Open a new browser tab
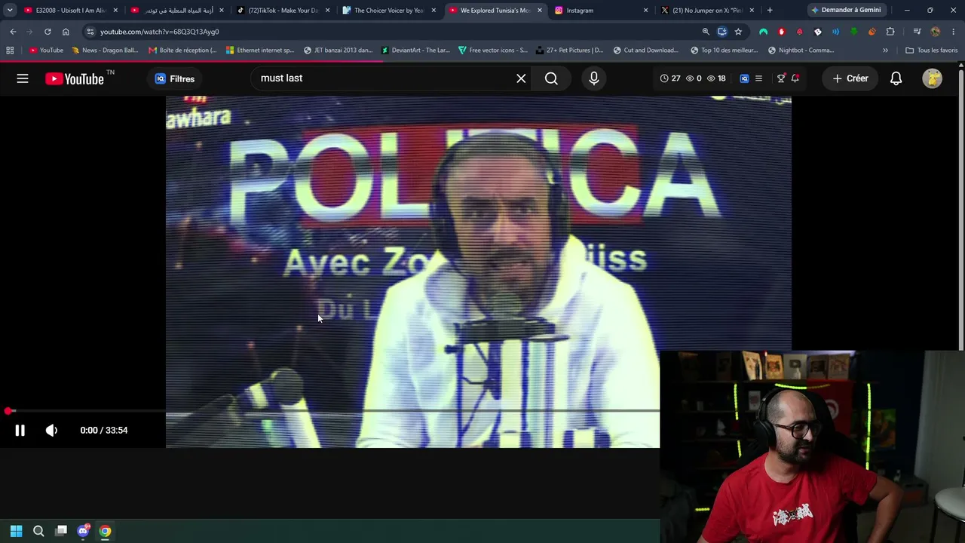The height and width of the screenshot is (543, 965). 770,11
